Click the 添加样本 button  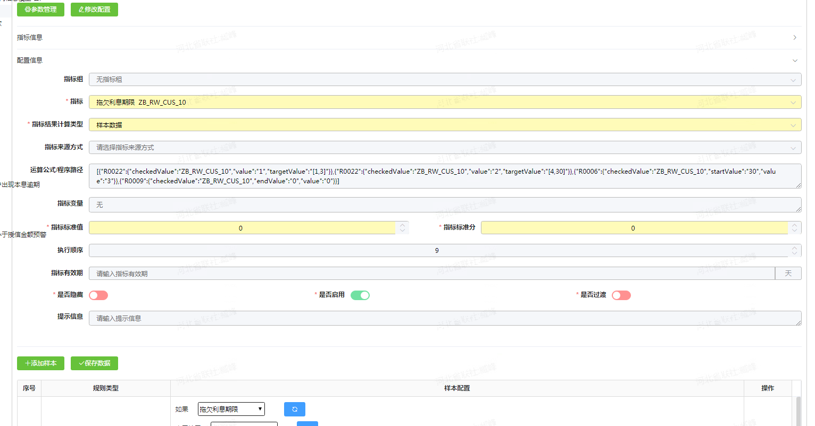[40, 363]
